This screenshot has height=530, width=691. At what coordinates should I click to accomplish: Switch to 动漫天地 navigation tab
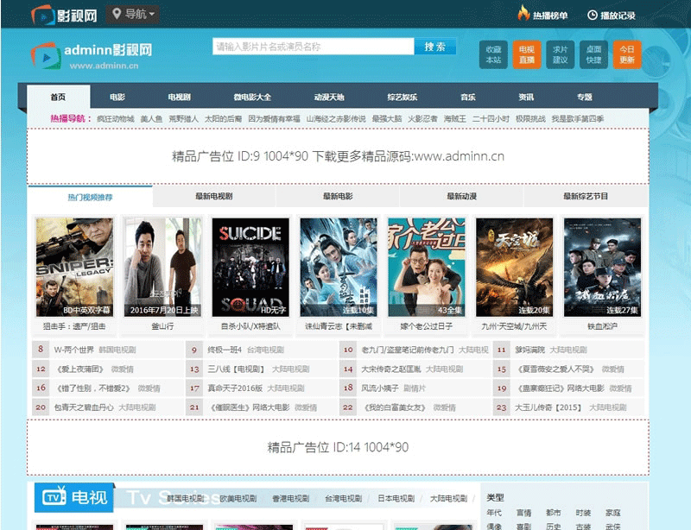coord(329,97)
